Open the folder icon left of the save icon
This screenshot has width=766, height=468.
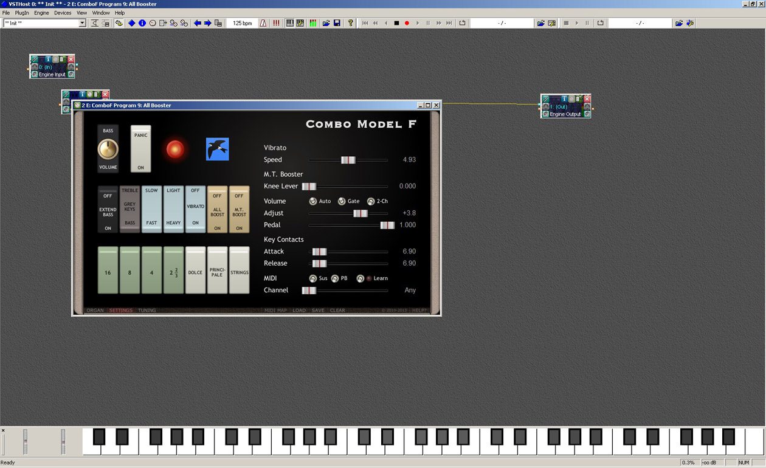(326, 23)
